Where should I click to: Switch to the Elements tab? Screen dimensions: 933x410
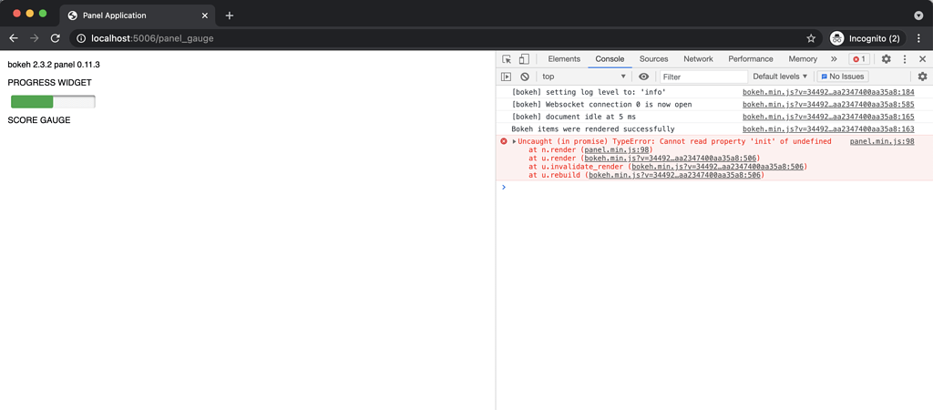point(564,59)
